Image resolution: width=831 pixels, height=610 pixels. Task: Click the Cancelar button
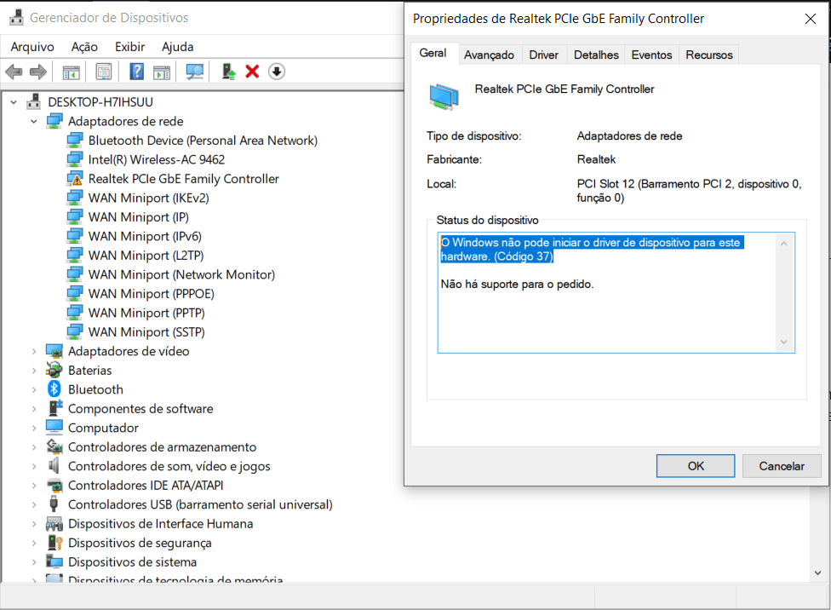pos(781,466)
